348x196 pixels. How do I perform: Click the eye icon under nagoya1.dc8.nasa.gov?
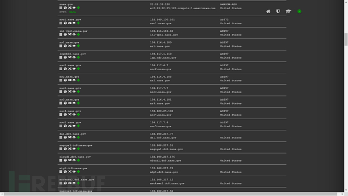coord(74,149)
